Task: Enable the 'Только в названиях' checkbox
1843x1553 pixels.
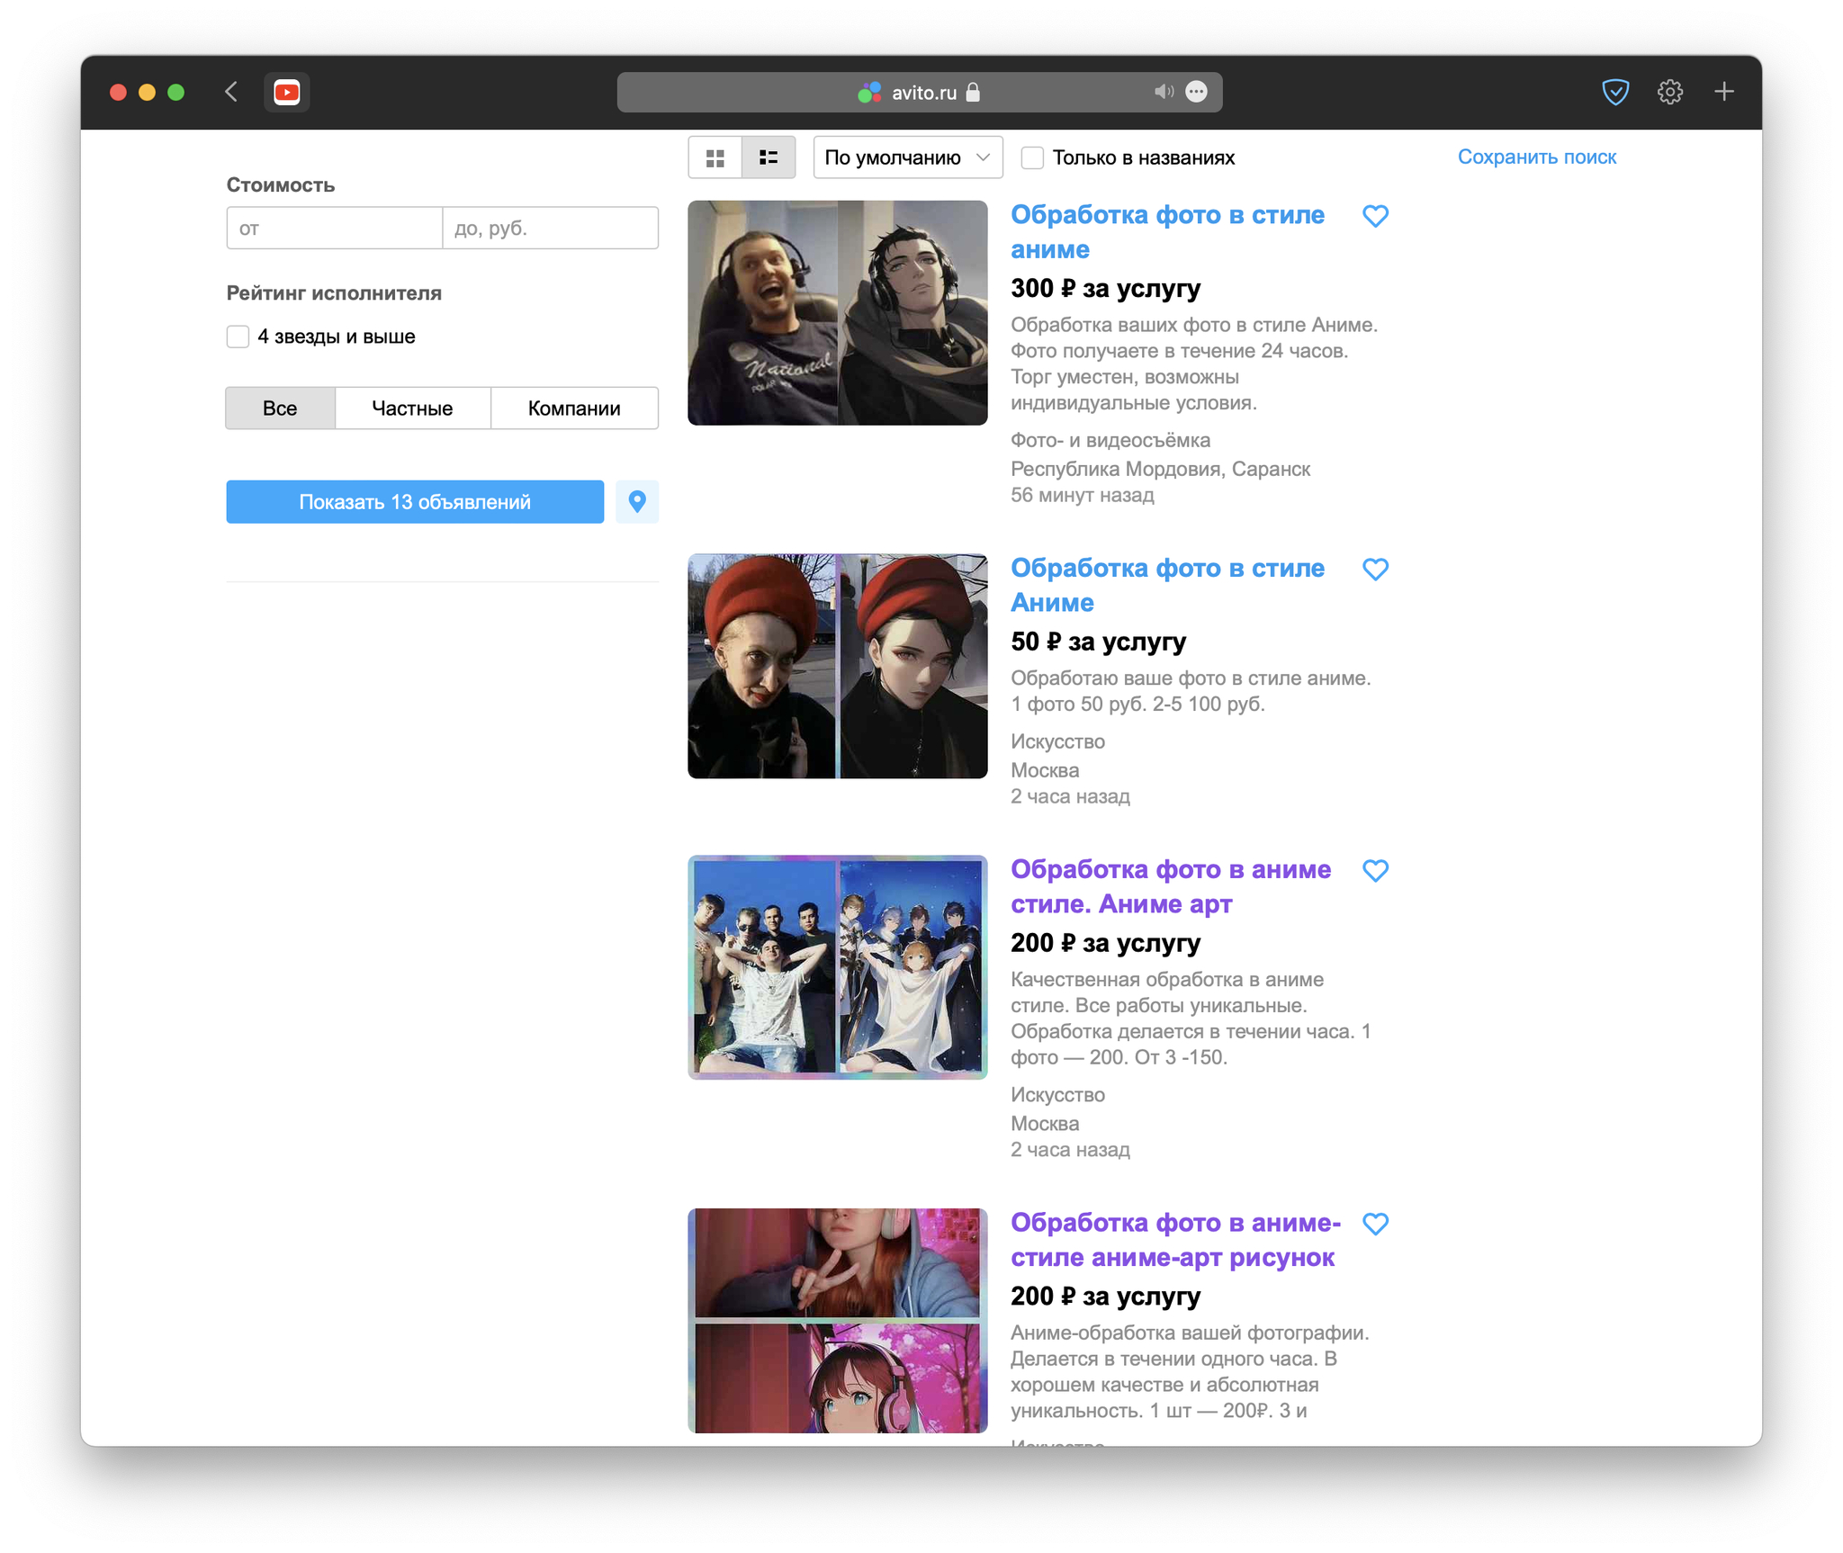Action: click(x=1031, y=158)
